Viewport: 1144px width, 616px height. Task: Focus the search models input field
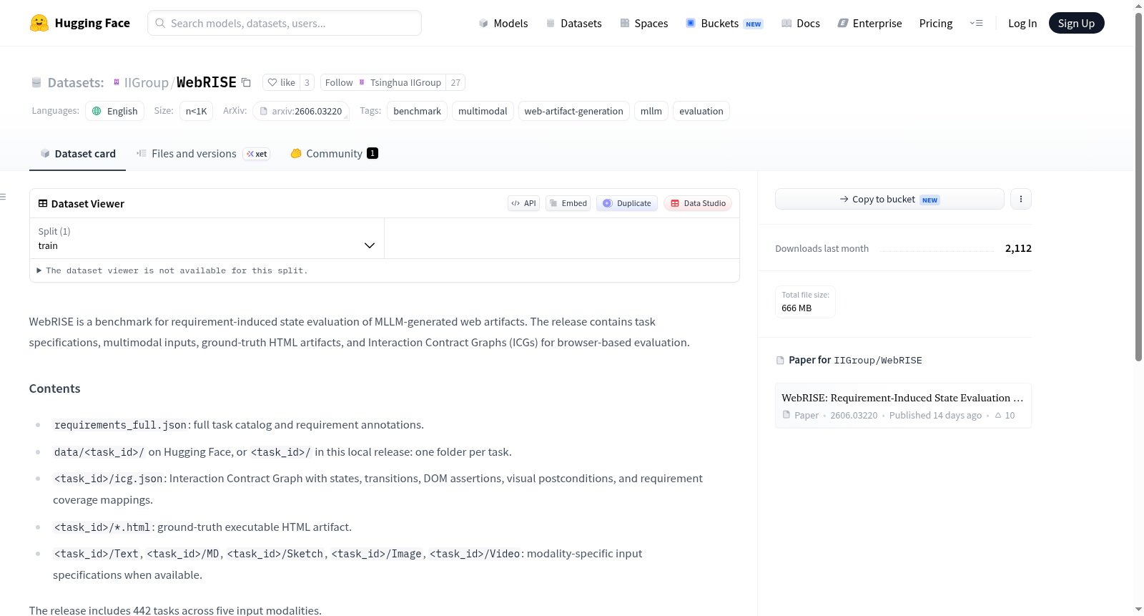click(x=285, y=23)
